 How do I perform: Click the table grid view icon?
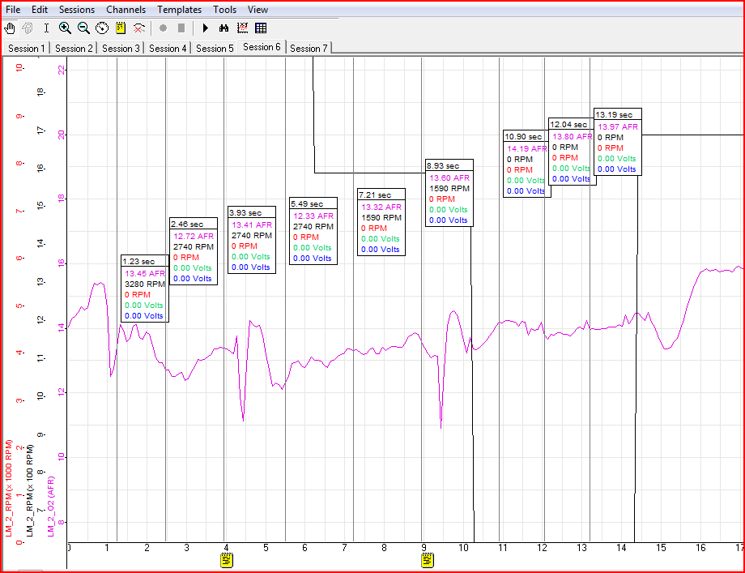coord(261,28)
